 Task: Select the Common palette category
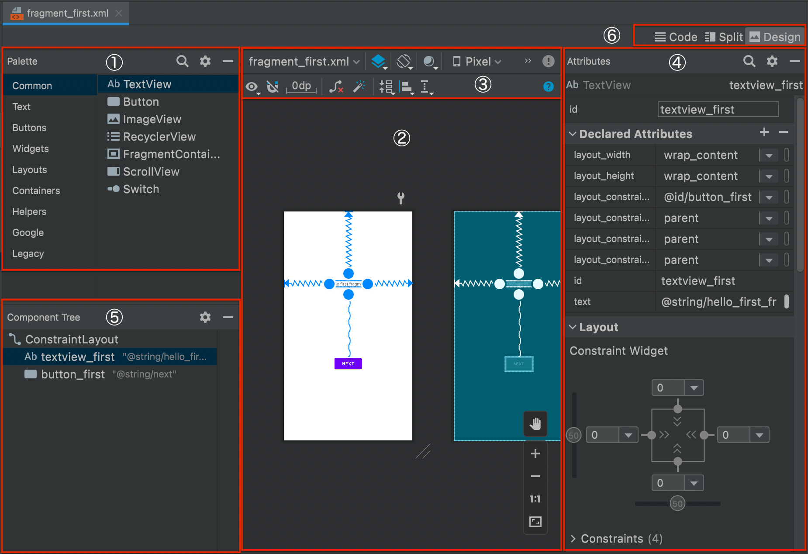50,86
